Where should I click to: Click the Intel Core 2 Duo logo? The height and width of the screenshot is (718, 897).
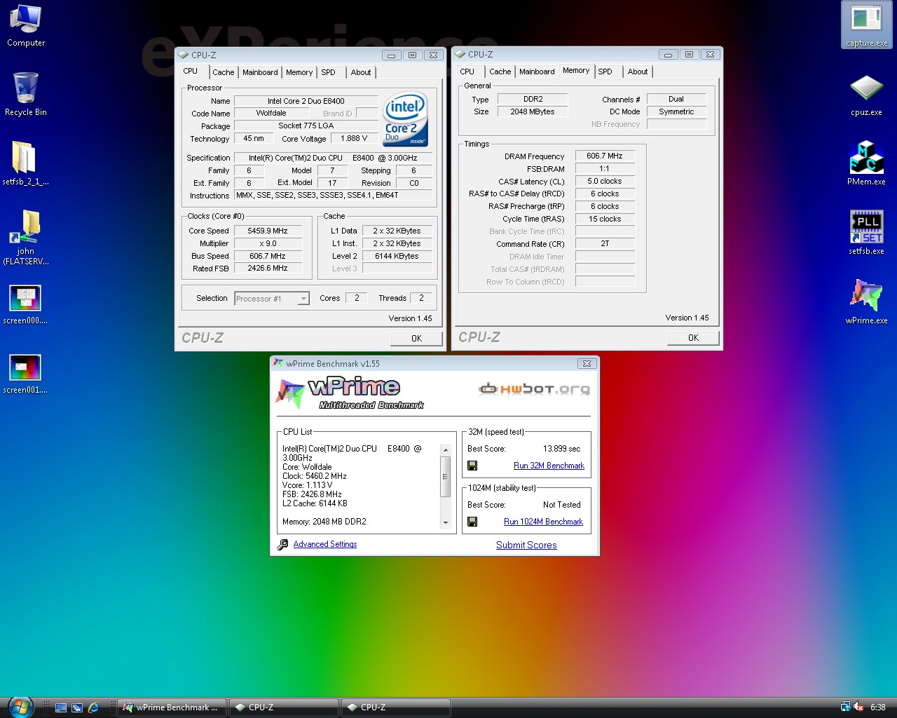(x=405, y=120)
